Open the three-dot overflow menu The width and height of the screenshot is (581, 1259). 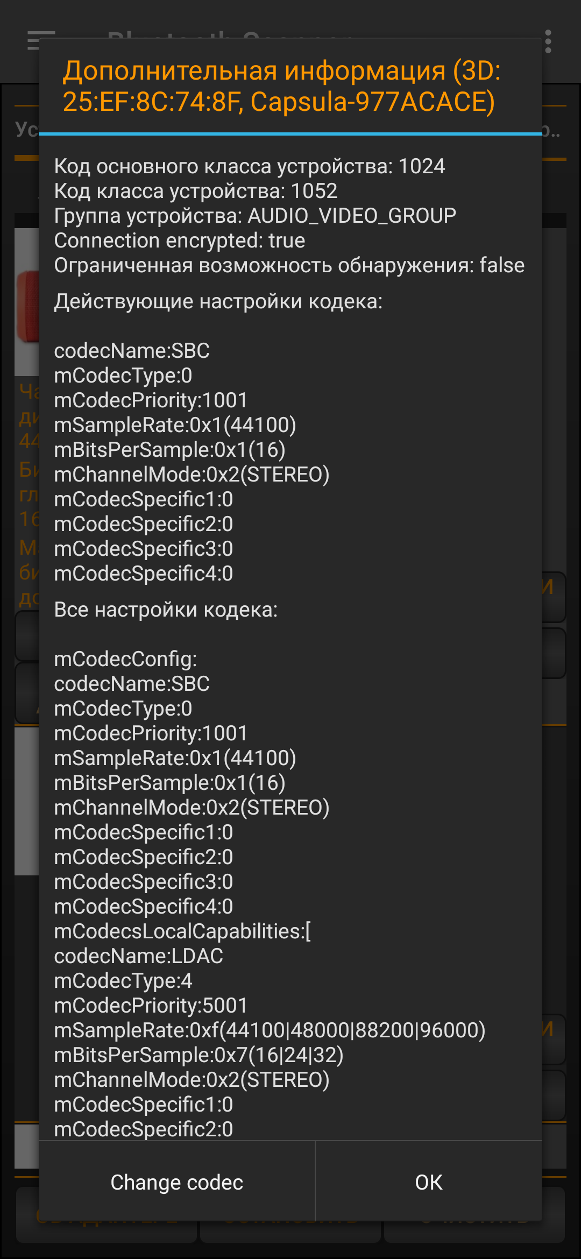tap(548, 41)
